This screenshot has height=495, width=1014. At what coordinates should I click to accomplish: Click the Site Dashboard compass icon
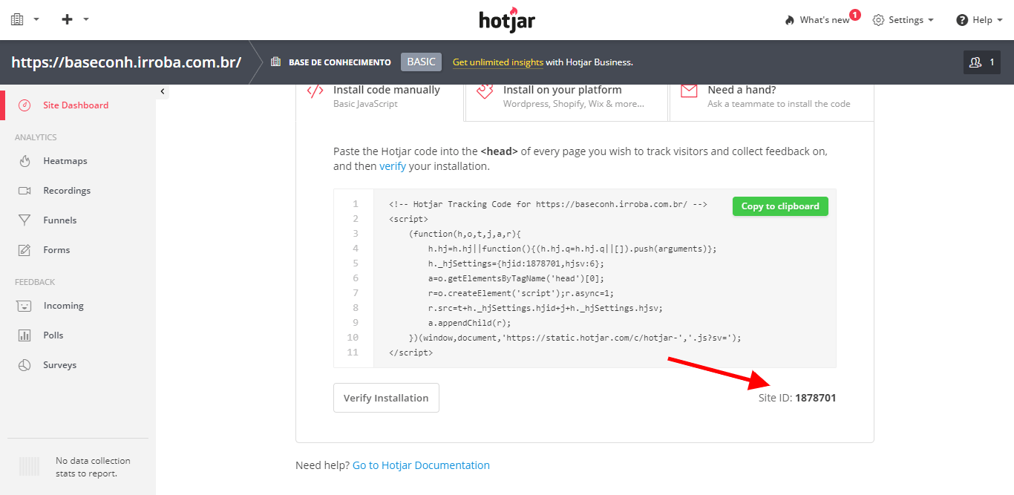coord(24,105)
